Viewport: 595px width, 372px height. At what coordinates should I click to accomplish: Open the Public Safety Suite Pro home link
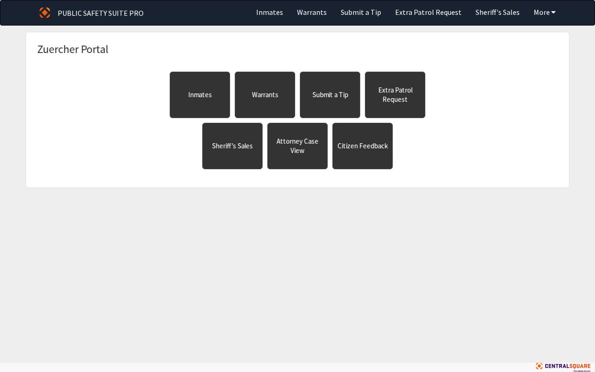pos(100,13)
